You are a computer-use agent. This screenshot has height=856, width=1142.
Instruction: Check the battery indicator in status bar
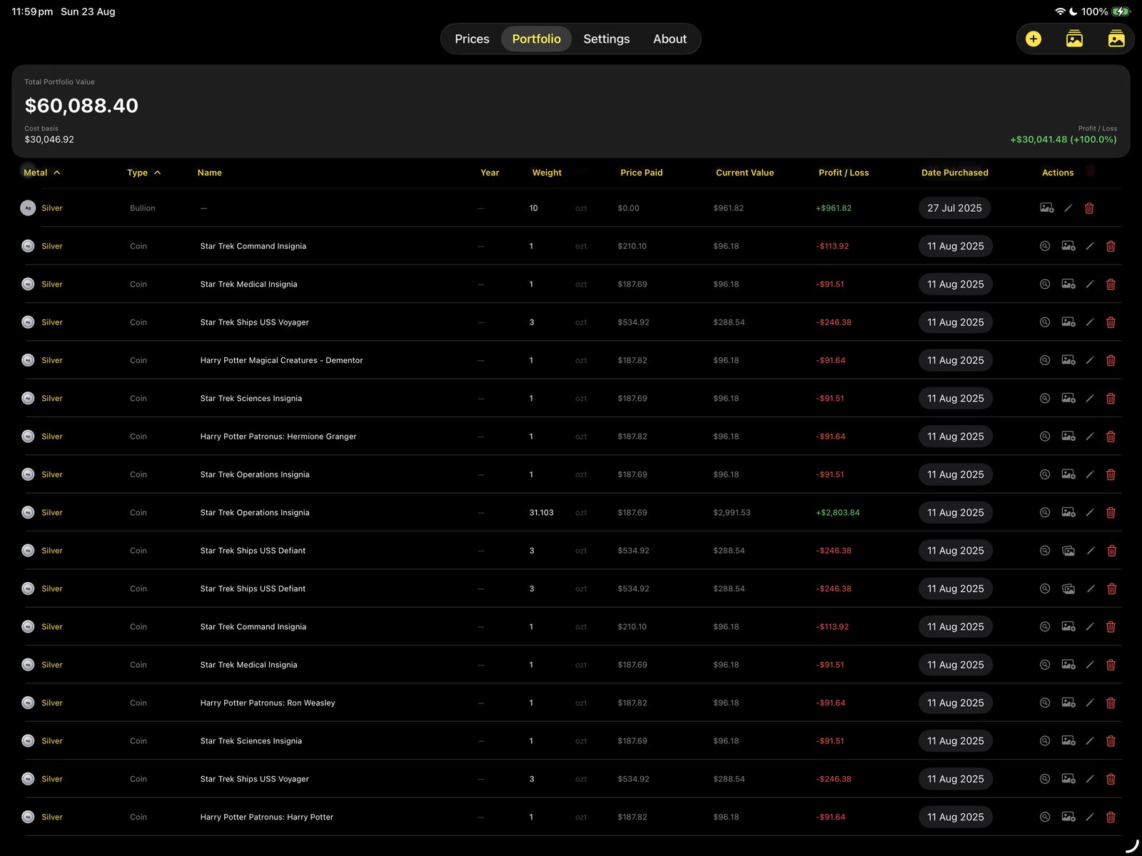1121,11
